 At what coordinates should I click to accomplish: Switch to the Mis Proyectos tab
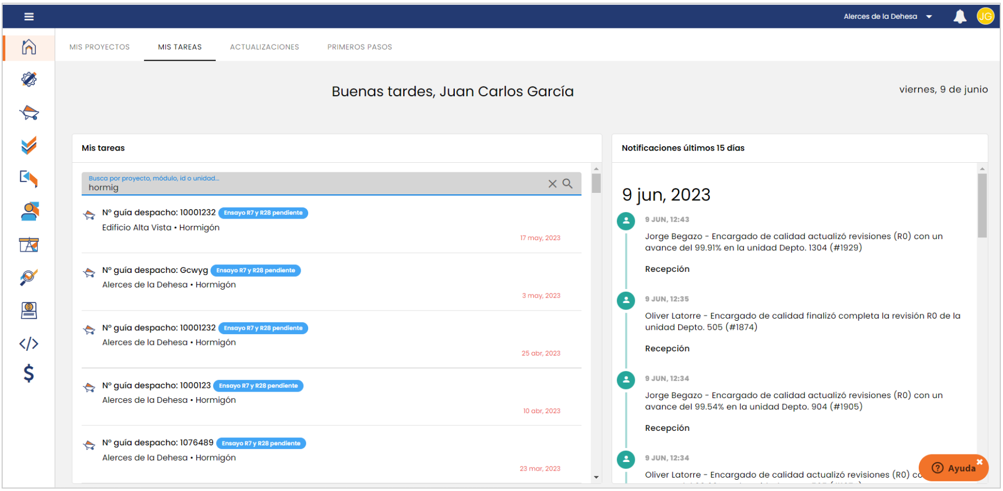99,47
